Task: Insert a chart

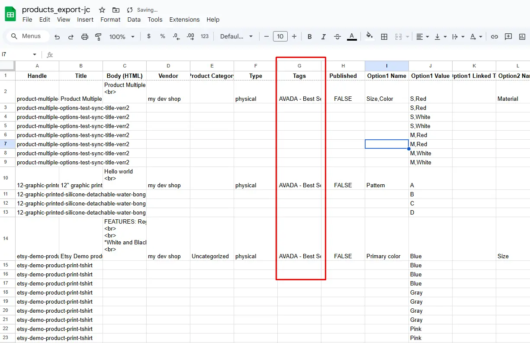Action: [x=522, y=36]
